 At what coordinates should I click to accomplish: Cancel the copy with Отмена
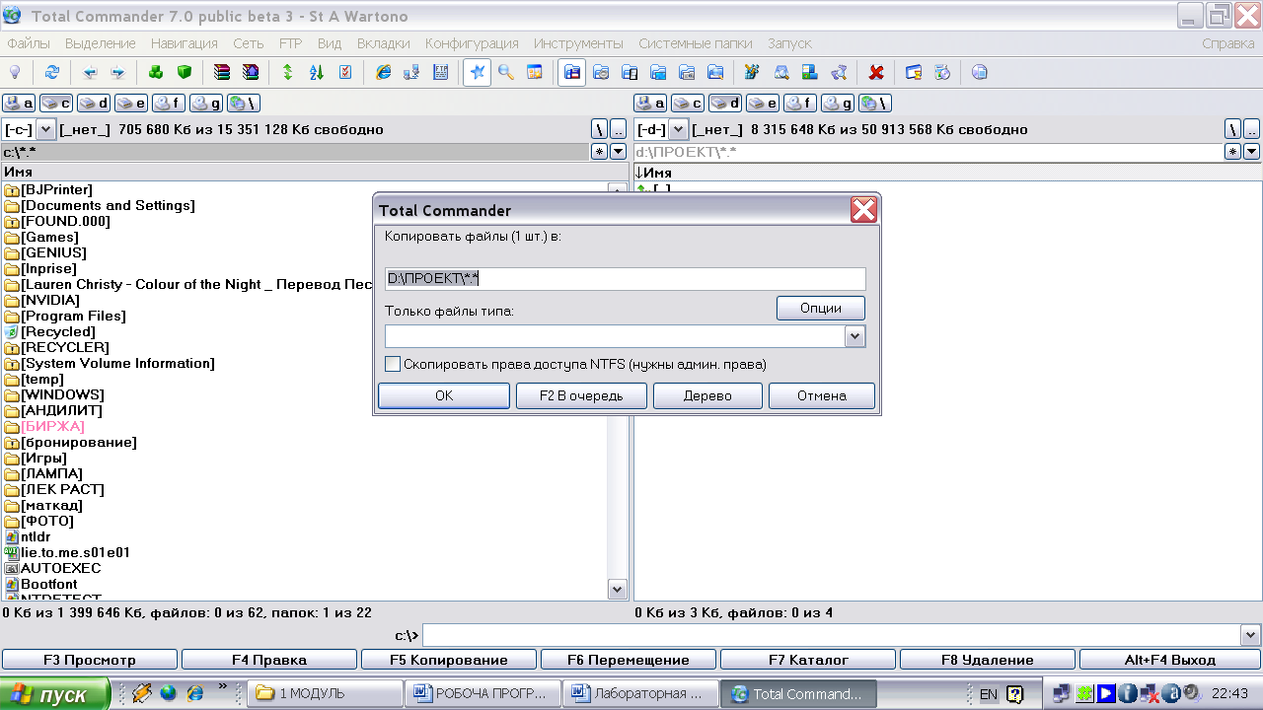coord(822,395)
